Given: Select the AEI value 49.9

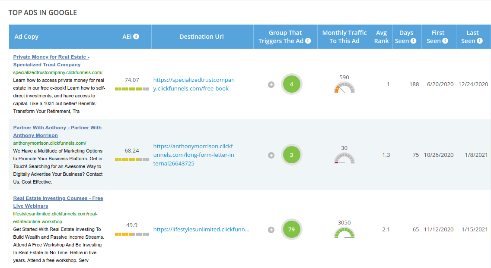Looking at the screenshot, I should [x=132, y=225].
